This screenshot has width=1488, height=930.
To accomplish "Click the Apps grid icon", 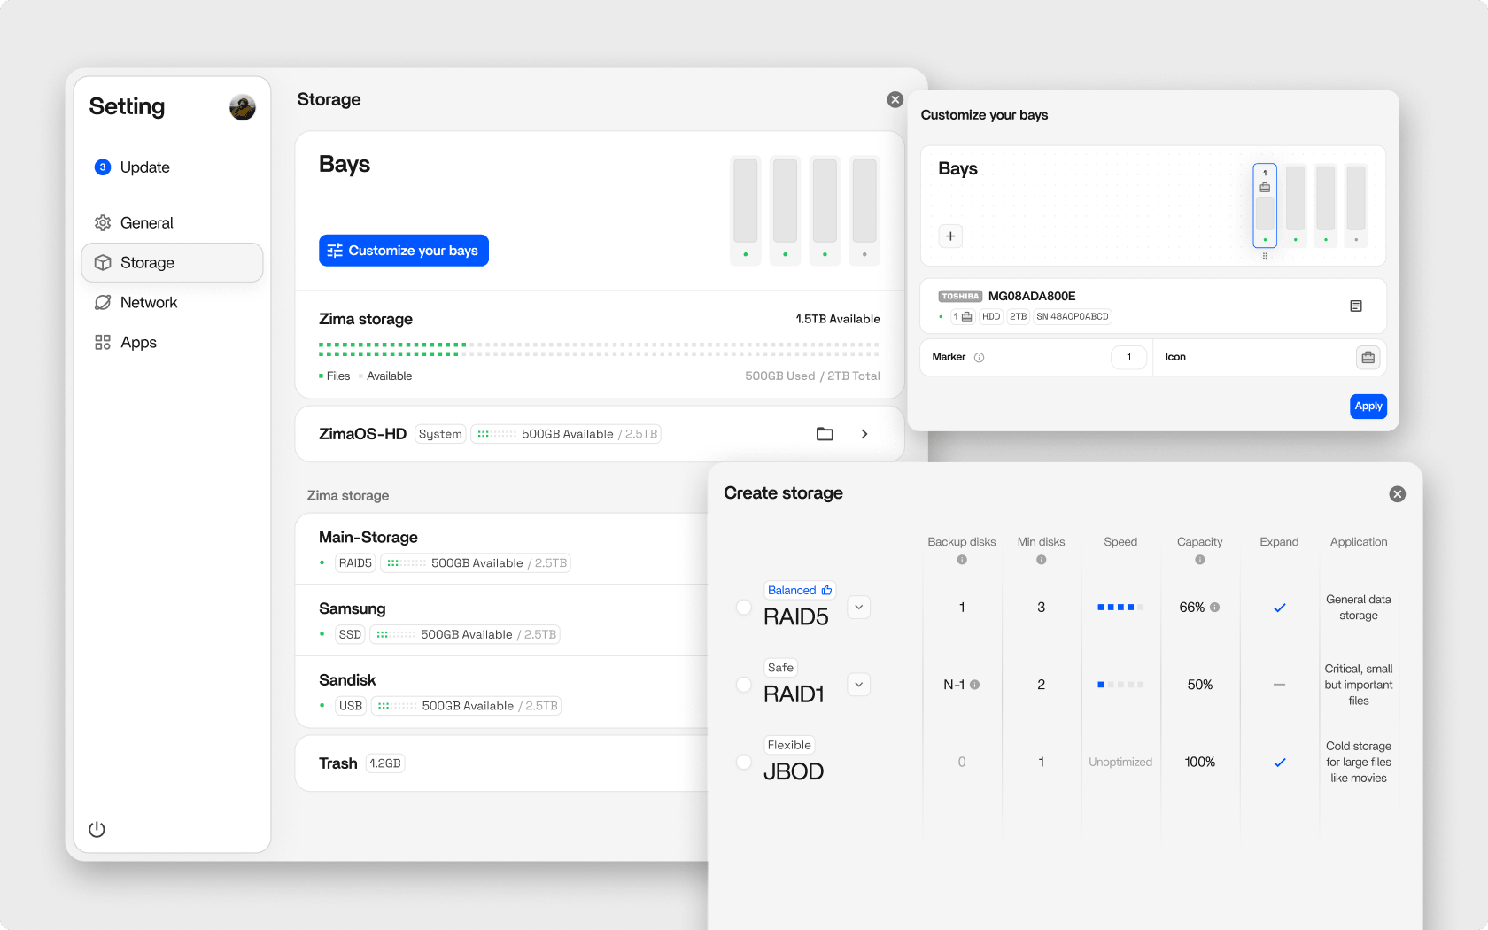I will pos(103,343).
